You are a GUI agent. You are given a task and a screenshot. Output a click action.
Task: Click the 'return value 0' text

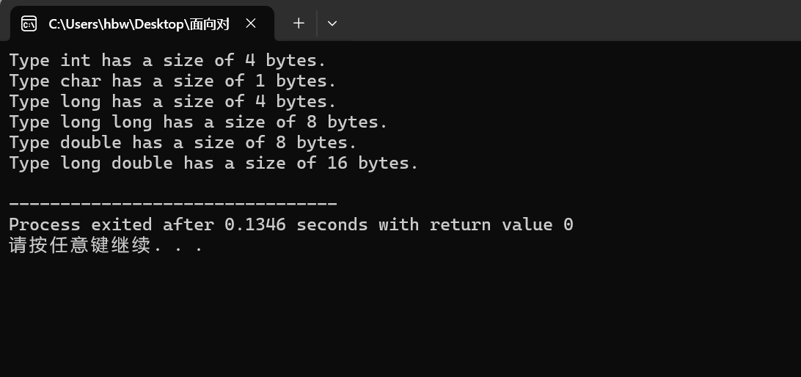pos(501,224)
